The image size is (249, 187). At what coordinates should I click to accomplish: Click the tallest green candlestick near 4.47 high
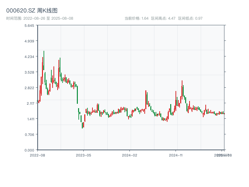[44, 60]
